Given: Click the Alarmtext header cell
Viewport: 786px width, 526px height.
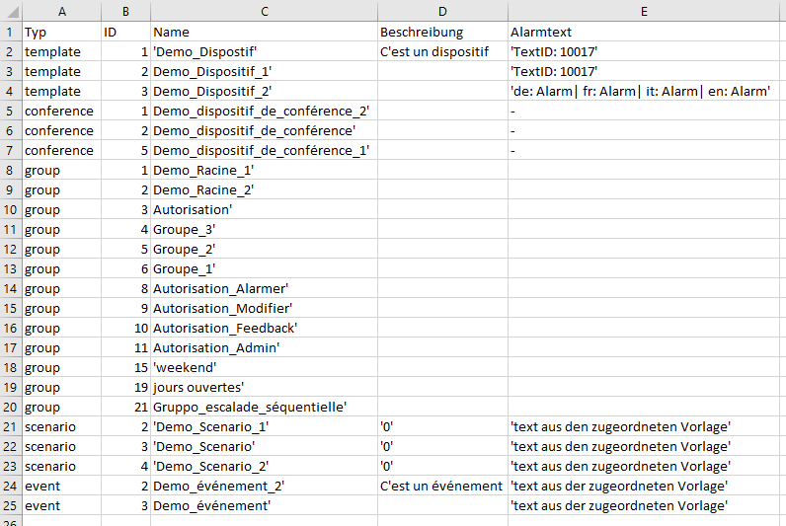Looking at the screenshot, I should tap(644, 32).
